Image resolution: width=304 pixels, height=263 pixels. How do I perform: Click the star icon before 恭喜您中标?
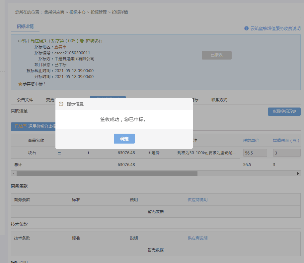(x=20, y=84)
